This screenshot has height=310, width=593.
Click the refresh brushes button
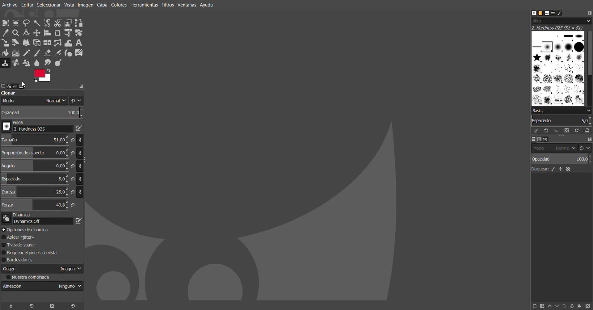pyautogui.click(x=577, y=131)
